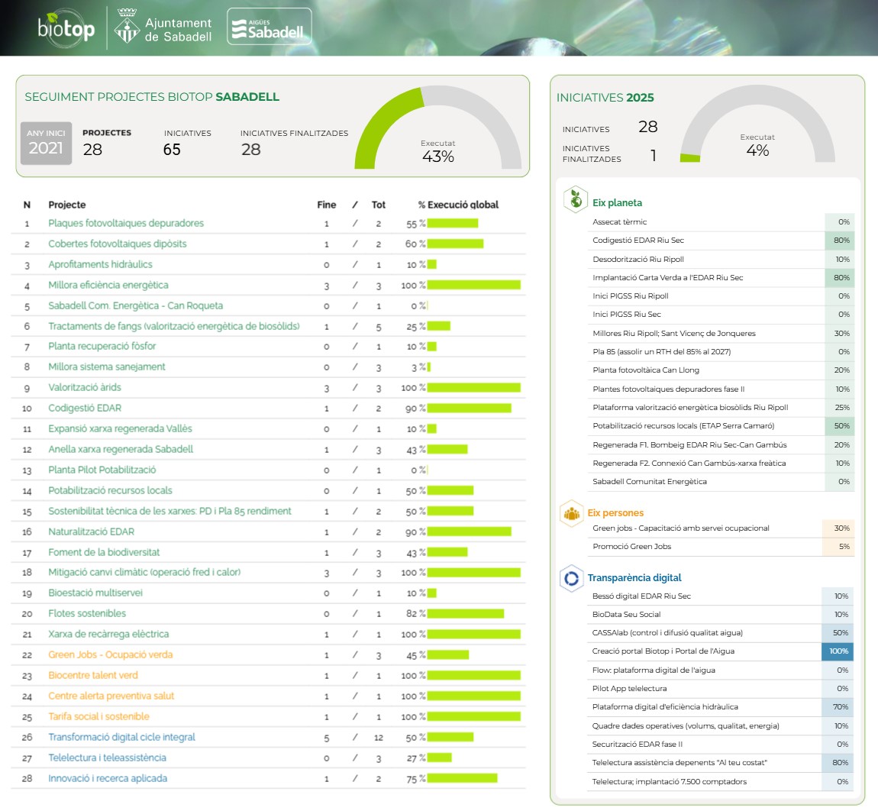Select Desodorització Riu Ripoll initiative
Screen dimensions: 878x811
coord(721,260)
